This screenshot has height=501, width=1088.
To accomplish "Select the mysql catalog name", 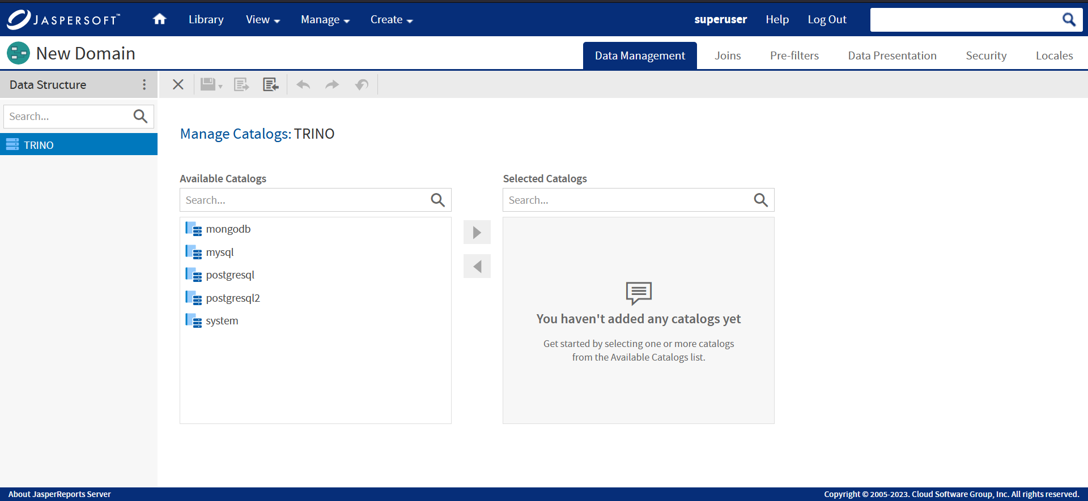I will pyautogui.click(x=220, y=252).
